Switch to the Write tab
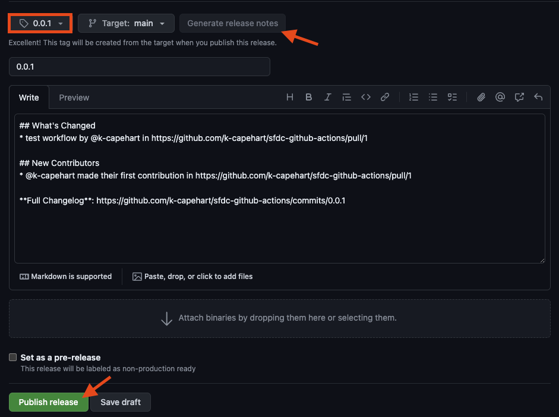The height and width of the screenshot is (417, 559). (x=29, y=98)
